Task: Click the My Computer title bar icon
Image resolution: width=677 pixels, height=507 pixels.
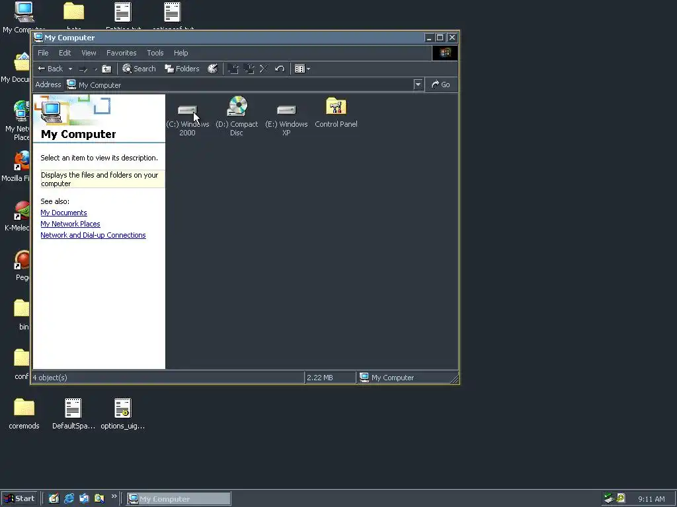Action: click(38, 37)
